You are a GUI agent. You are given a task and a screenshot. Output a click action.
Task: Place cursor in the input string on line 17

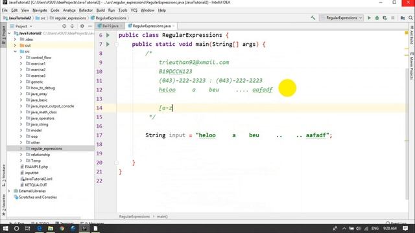(x=264, y=135)
